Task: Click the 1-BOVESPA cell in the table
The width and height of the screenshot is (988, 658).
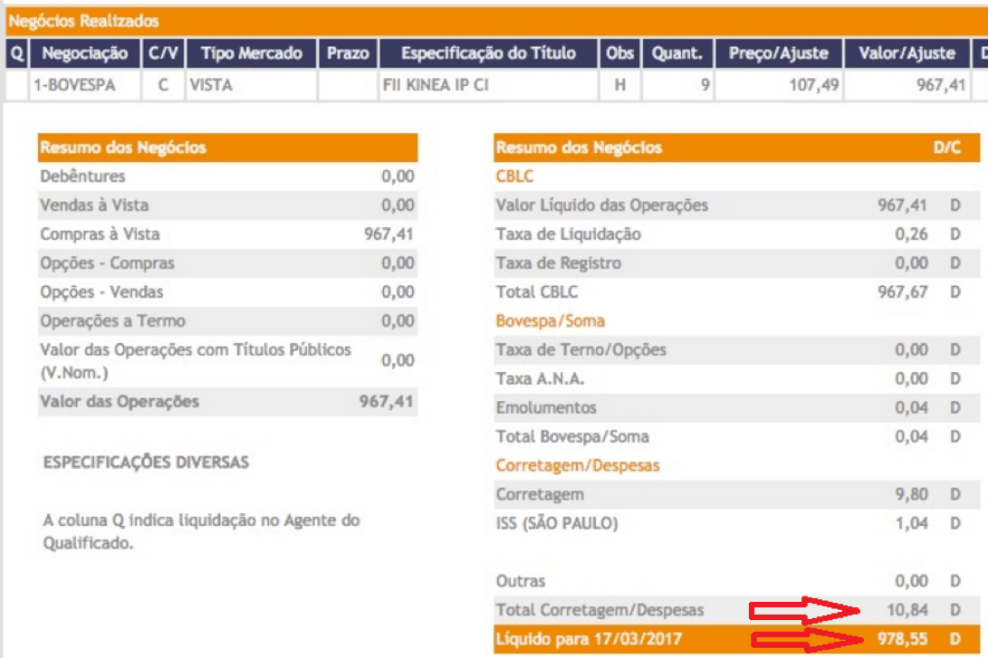Action: click(x=85, y=87)
